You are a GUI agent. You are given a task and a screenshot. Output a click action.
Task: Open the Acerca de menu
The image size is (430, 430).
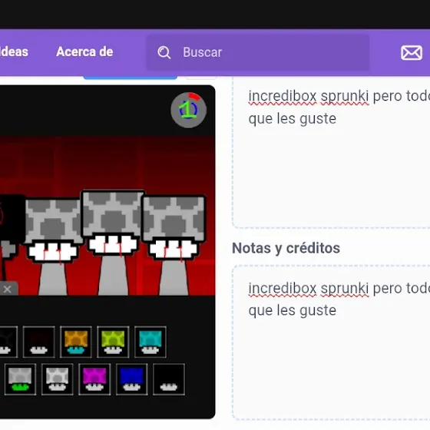click(84, 51)
